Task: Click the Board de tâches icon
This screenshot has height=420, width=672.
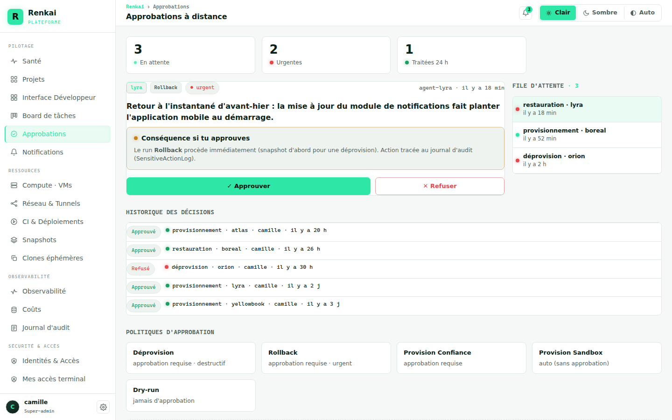Action: [x=14, y=116]
